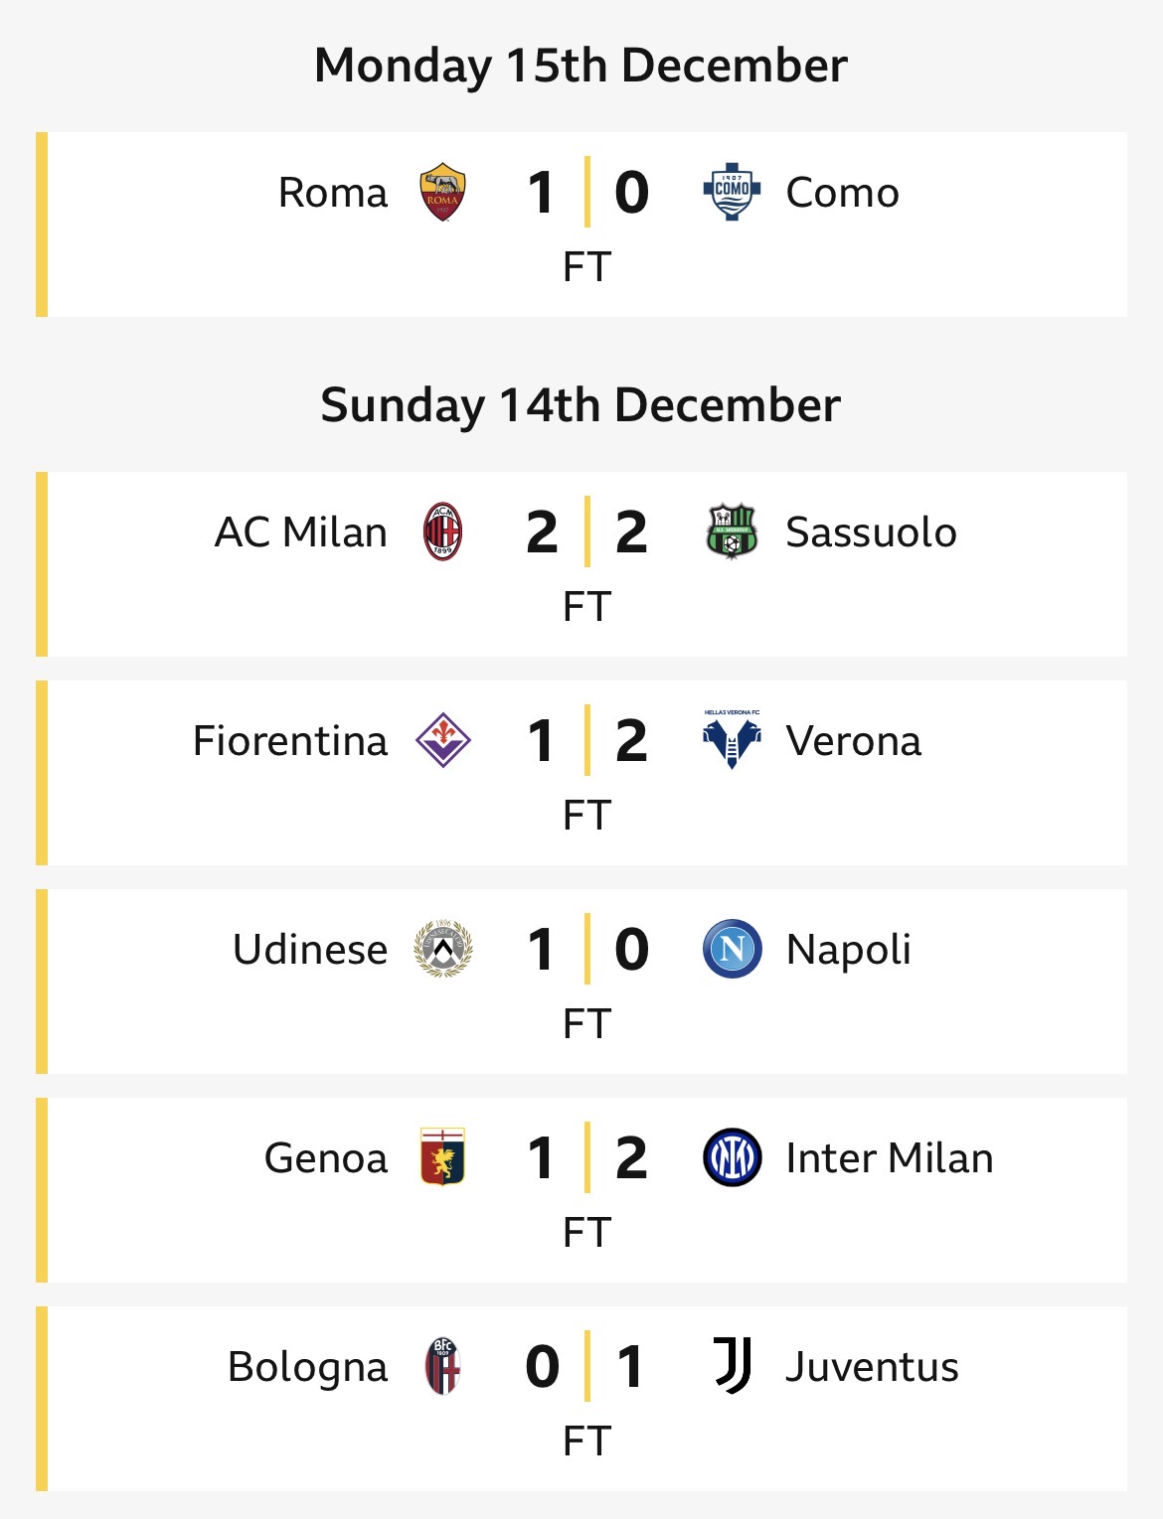This screenshot has height=1519, width=1163.
Task: Open the Udinese team name link
Action: click(310, 950)
